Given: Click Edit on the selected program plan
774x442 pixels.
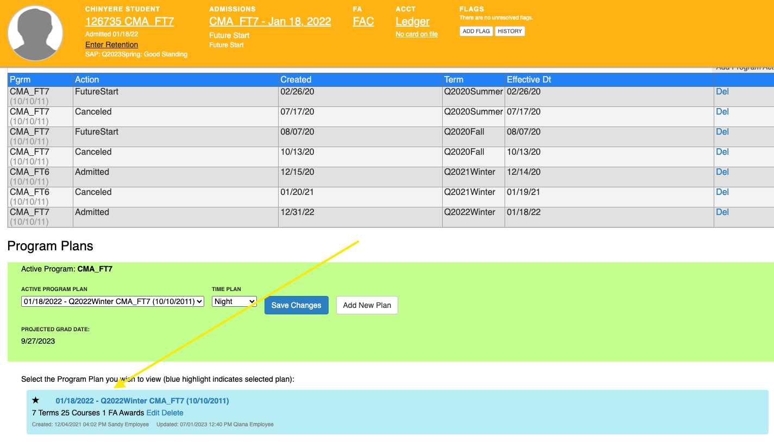Looking at the screenshot, I should click(x=153, y=413).
